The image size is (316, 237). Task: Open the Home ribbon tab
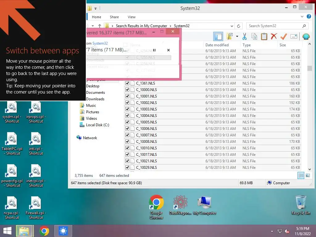click(97, 17)
